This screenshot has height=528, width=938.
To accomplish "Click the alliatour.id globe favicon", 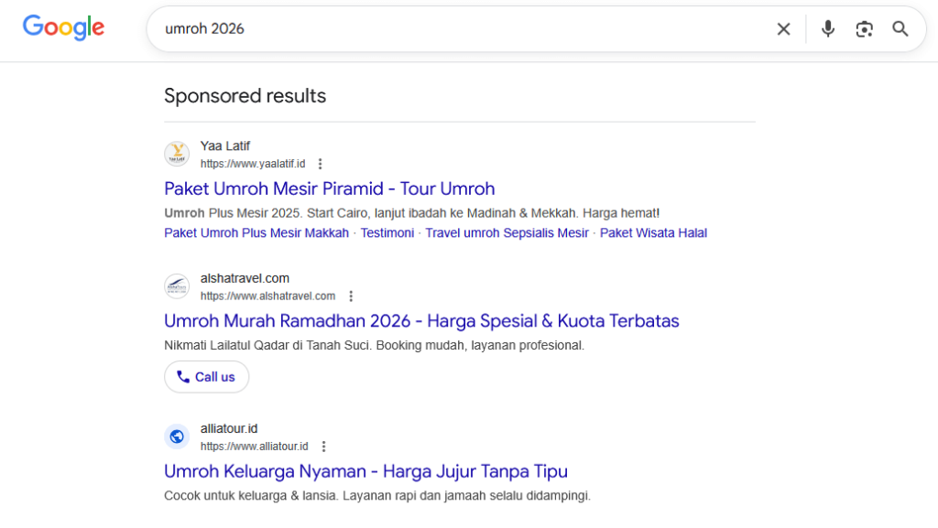I will [177, 436].
